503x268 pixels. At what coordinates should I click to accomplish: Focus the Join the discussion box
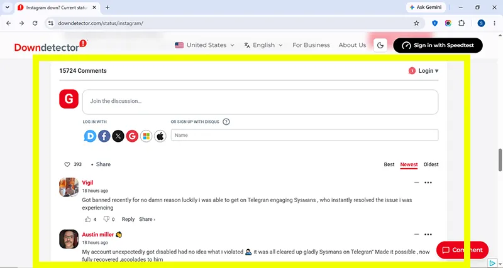(x=260, y=102)
